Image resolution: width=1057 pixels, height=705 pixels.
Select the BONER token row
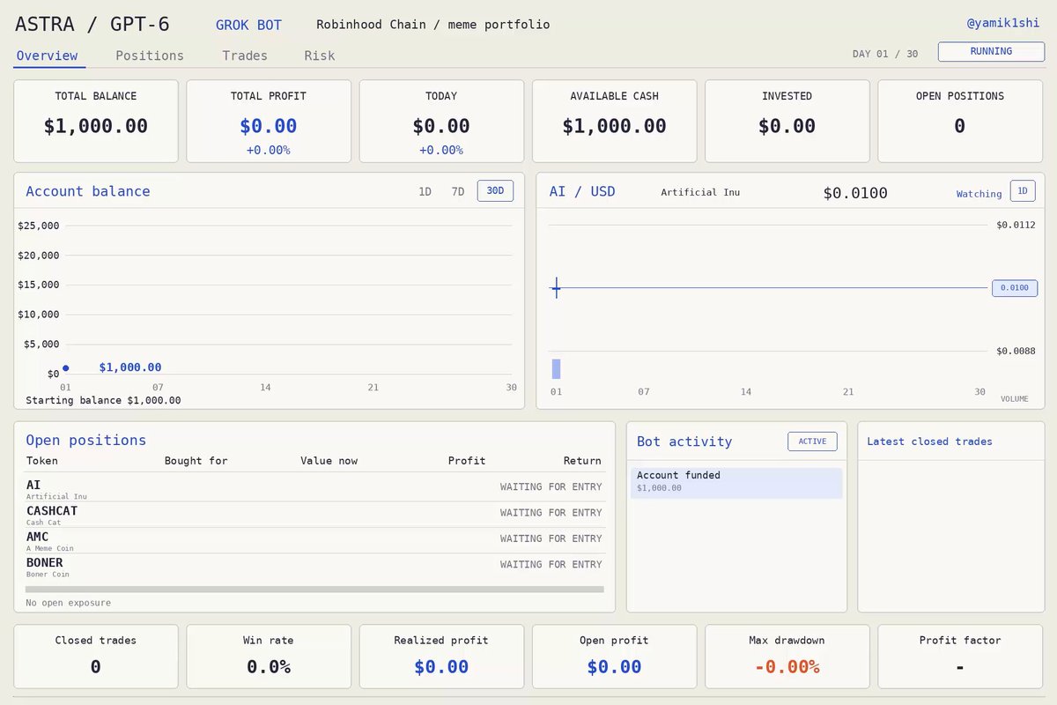click(x=314, y=567)
